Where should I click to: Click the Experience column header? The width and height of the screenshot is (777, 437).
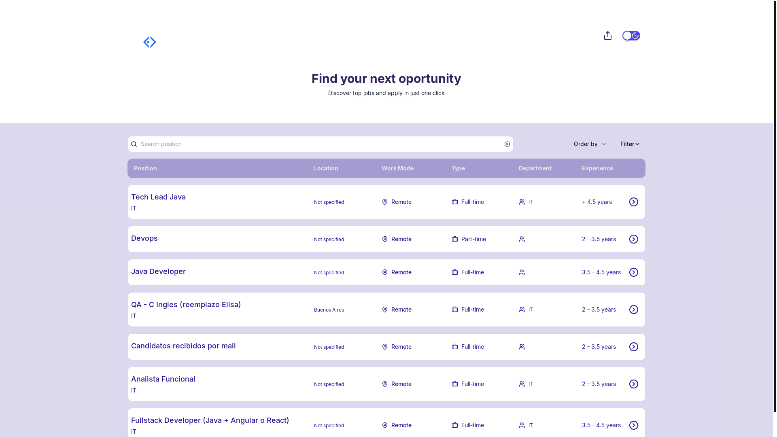(597, 168)
